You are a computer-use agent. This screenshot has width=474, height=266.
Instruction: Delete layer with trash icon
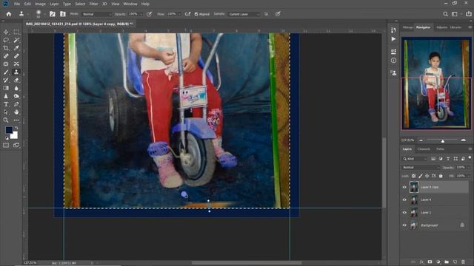(x=463, y=262)
